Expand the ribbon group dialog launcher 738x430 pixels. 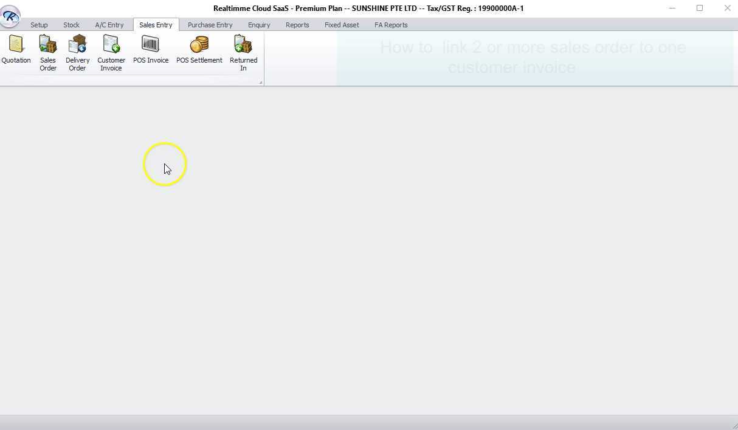click(261, 82)
